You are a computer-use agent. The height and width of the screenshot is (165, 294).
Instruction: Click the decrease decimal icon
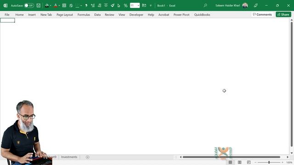pos(99,5)
